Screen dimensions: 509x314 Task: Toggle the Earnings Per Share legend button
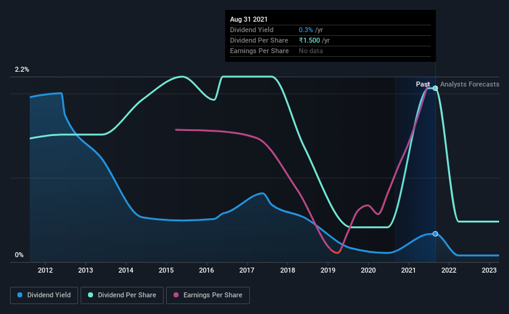[x=208, y=295]
